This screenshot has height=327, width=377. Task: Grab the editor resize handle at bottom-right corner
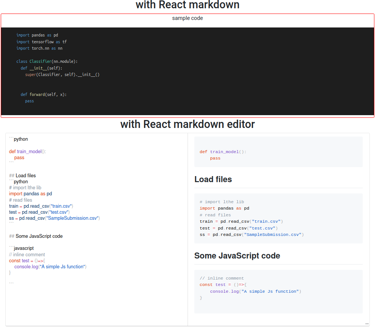coord(367,324)
